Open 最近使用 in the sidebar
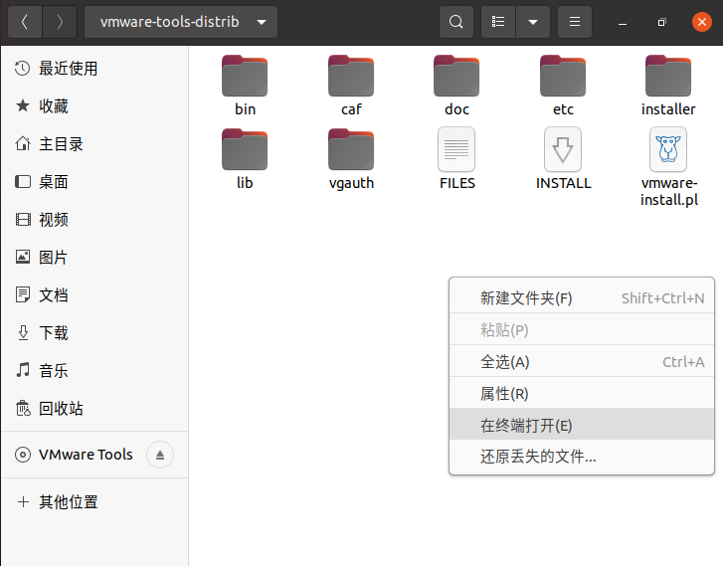 (x=94, y=69)
